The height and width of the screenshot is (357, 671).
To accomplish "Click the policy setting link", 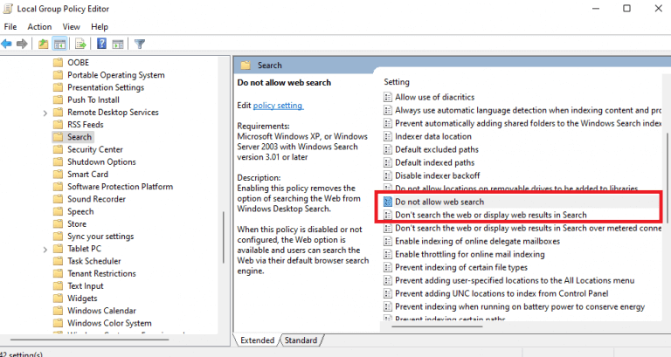I will point(278,106).
